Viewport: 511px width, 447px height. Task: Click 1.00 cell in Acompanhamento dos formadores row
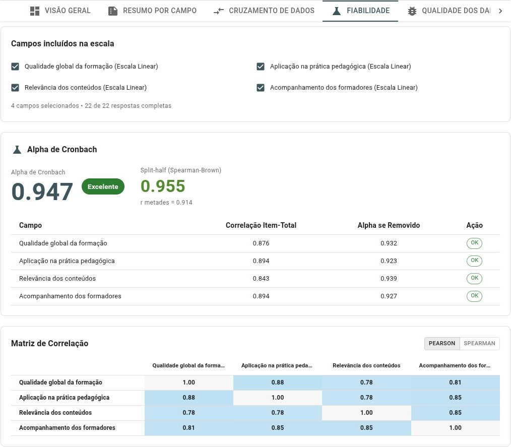click(455, 428)
